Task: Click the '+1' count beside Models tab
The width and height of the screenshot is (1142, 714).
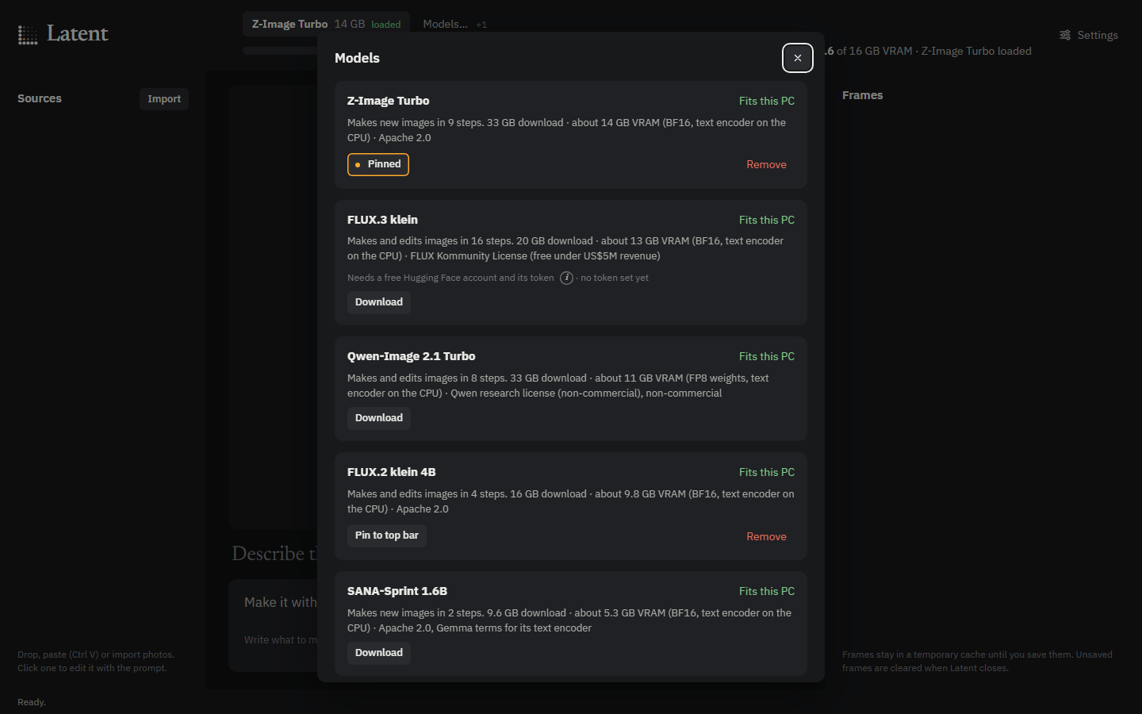Action: point(481,25)
